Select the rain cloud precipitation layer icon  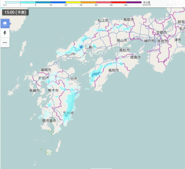(x=5, y=23)
